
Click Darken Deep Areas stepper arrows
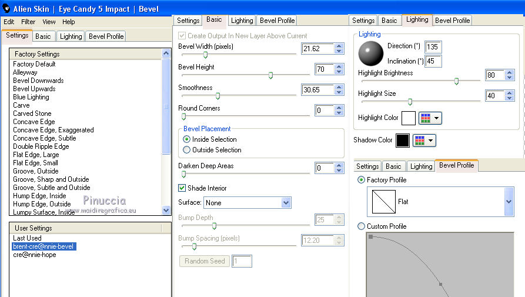click(339, 168)
